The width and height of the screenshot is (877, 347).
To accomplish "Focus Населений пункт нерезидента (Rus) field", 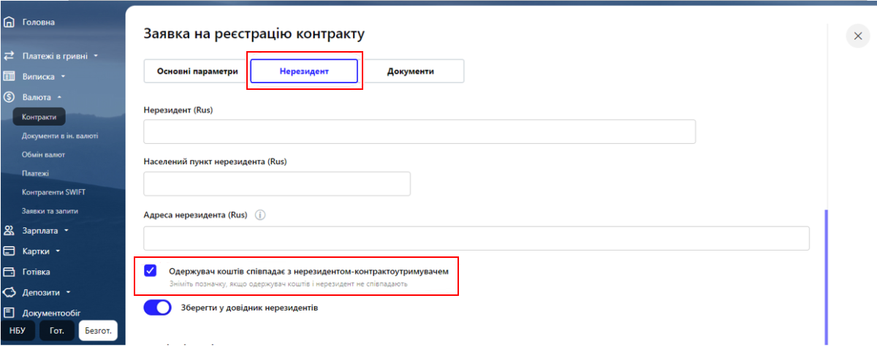I will 277,183.
